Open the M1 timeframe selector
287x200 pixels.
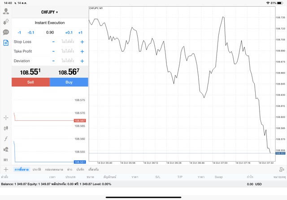6,160
